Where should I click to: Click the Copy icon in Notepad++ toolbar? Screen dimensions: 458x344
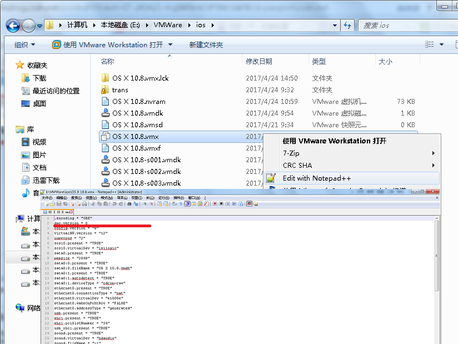pos(99,204)
